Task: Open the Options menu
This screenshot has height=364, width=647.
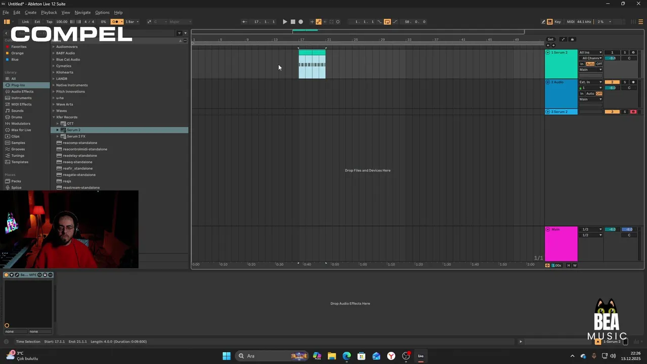Action: (x=102, y=12)
